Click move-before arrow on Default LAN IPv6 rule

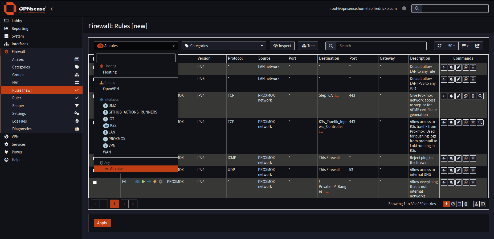pos(444,79)
